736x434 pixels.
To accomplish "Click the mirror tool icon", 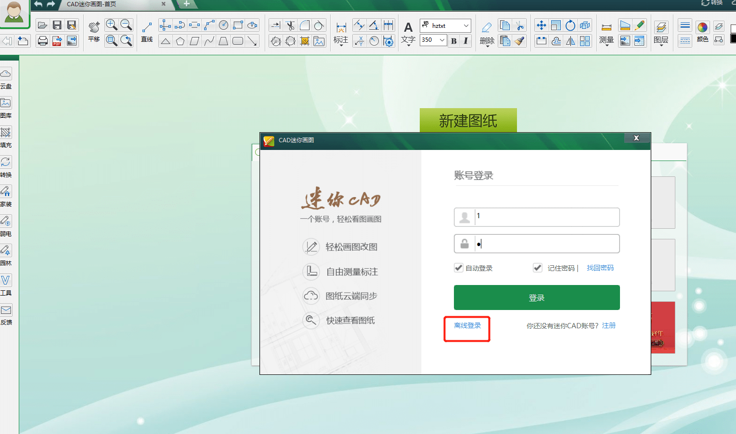I will coord(570,41).
